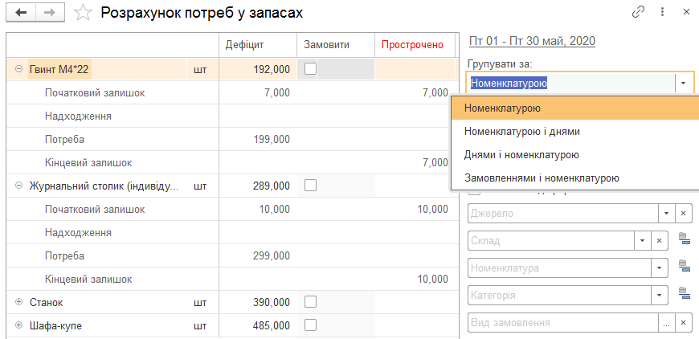Open the list picker icon next to Номенклатура
The height and width of the screenshot is (339, 699).
click(x=685, y=267)
